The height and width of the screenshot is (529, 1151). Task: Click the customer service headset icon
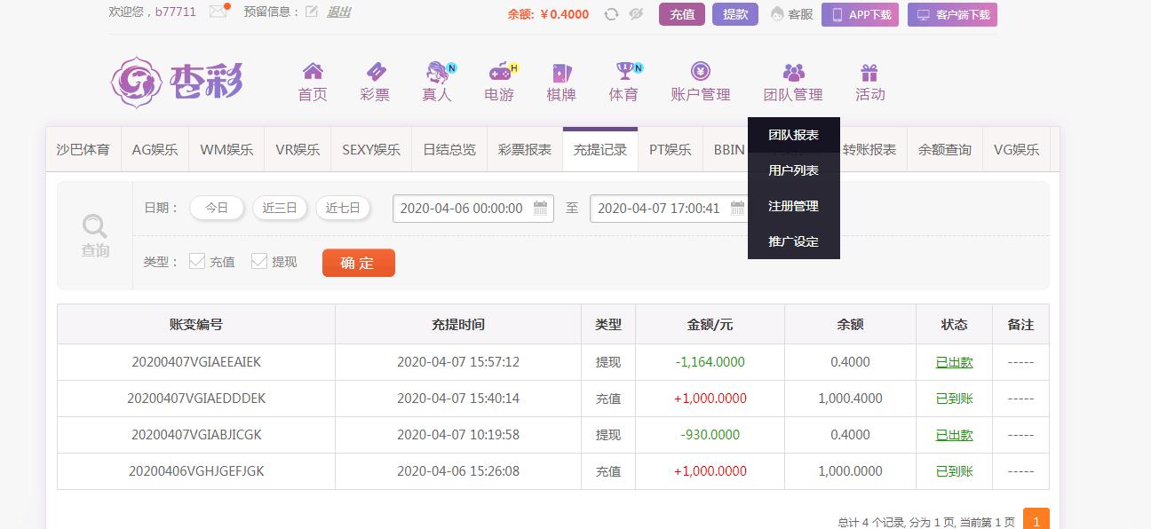(x=777, y=13)
